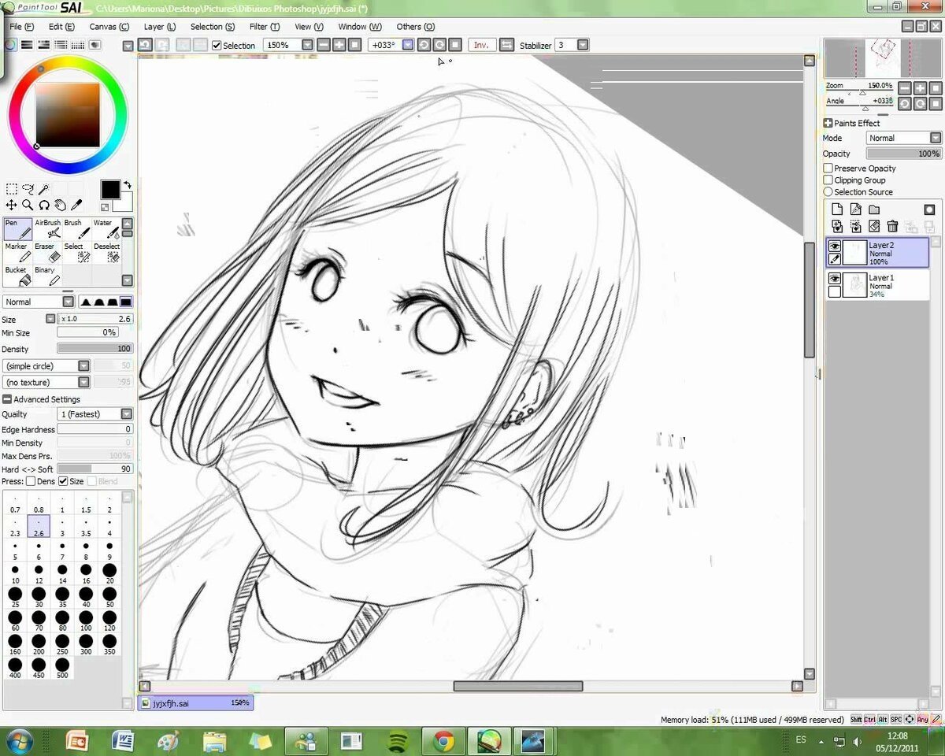Expand the Quality dropdown list
The width and height of the screenshot is (945, 756).
126,414
